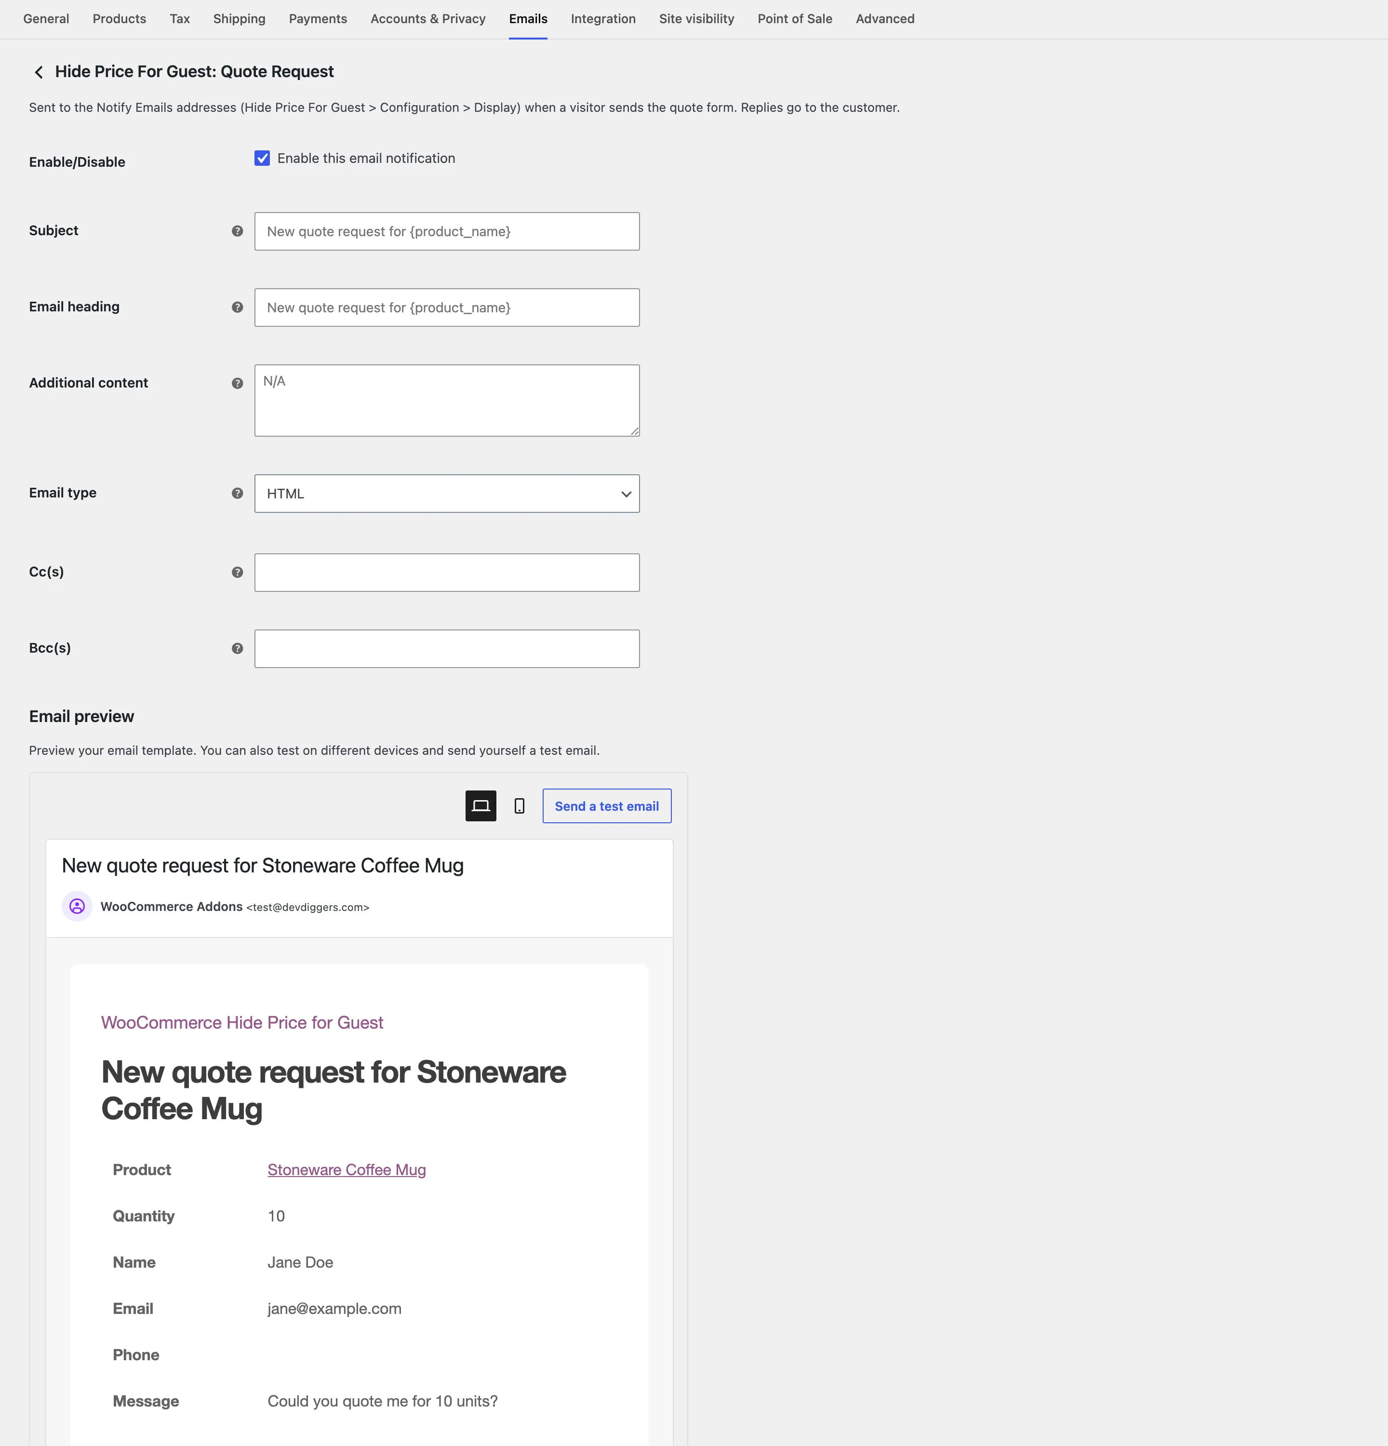Open the Additional content help tooltip icon
The image size is (1388, 1446).
[x=238, y=383]
